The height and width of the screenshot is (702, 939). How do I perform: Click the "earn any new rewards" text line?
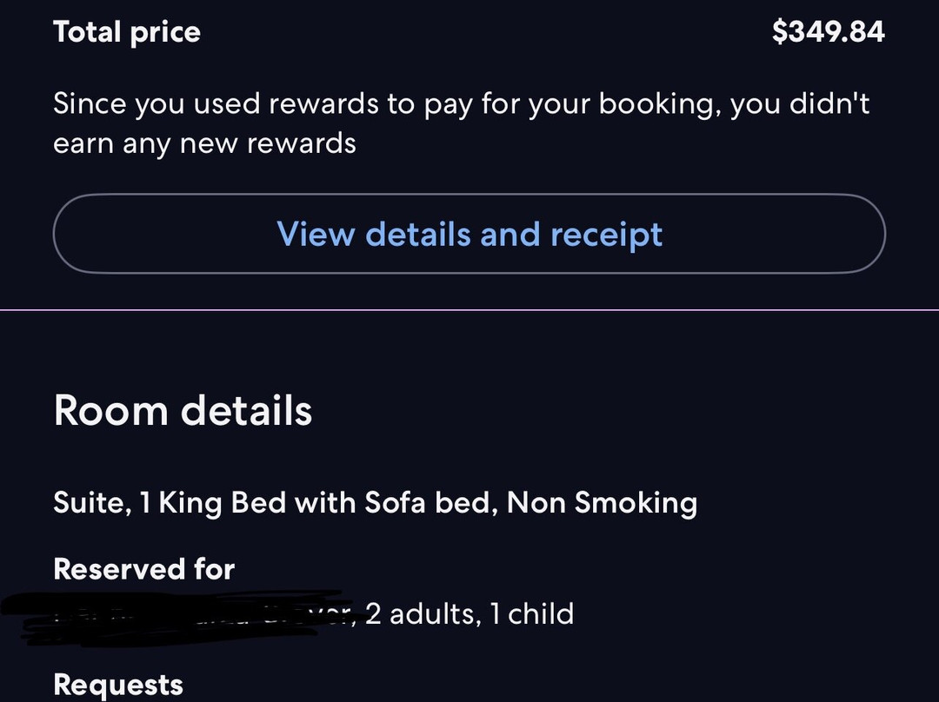coord(205,143)
